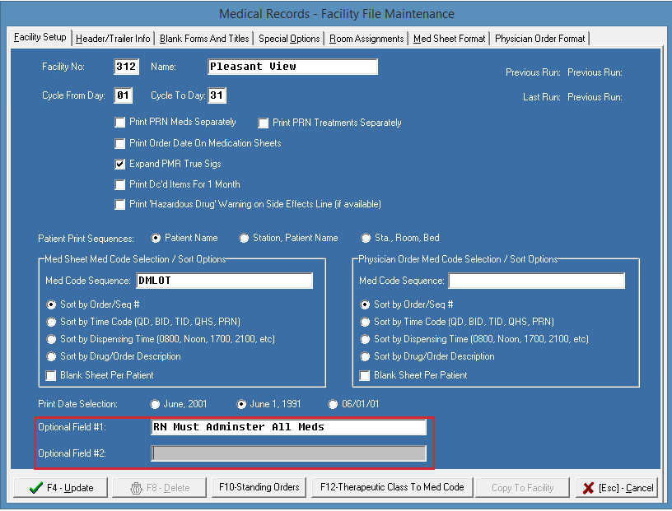Image resolution: width=672 pixels, height=511 pixels.
Task: Select Med Sheet Sort by Drug/Order Description
Action: (52, 357)
